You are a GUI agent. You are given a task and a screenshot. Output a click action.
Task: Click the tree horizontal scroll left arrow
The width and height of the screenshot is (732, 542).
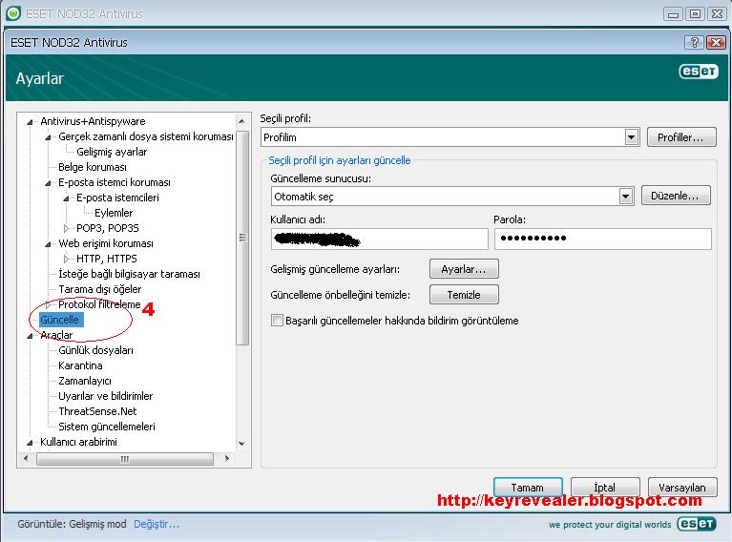[27, 458]
